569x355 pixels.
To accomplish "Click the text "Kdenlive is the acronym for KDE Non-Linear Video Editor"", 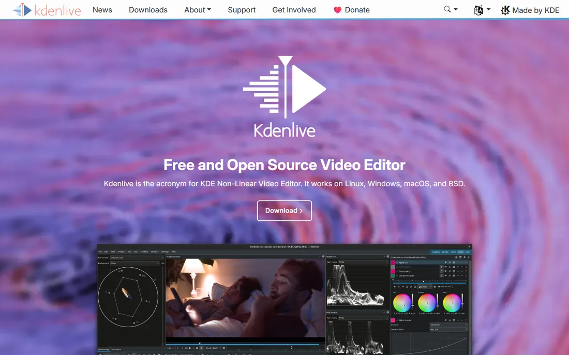I will [x=202, y=184].
